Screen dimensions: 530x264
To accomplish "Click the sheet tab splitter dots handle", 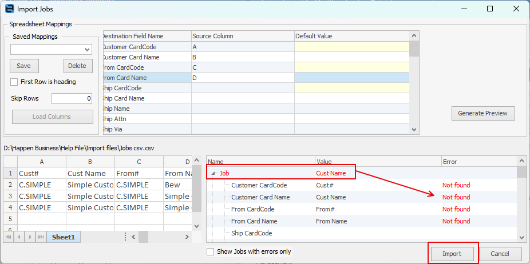I will (125, 237).
